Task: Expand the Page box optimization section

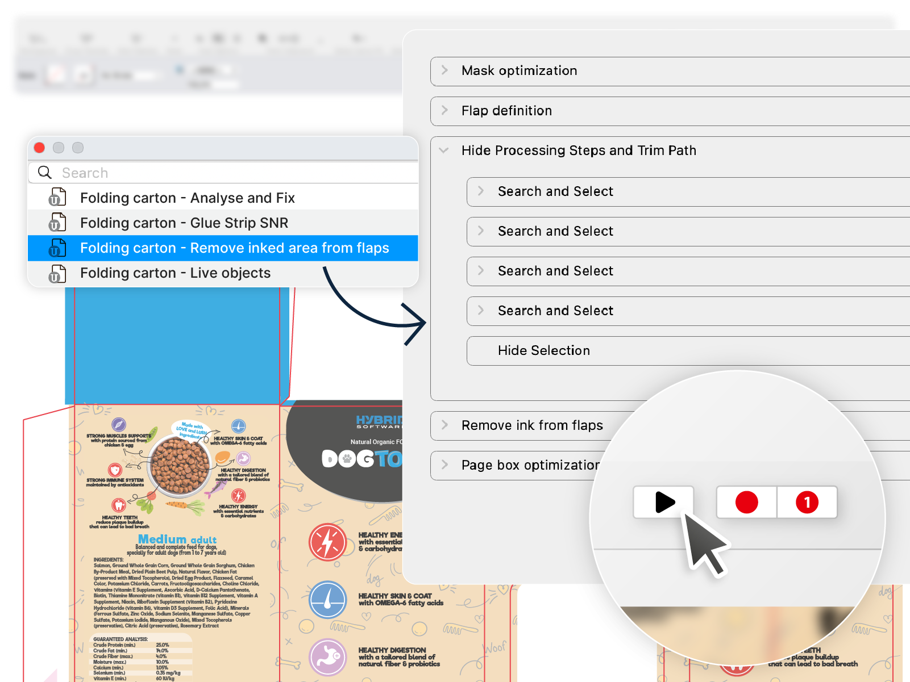Action: pos(445,465)
